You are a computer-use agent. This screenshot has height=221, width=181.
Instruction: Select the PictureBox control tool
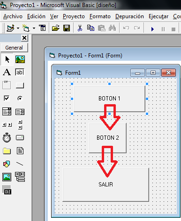click(20, 59)
